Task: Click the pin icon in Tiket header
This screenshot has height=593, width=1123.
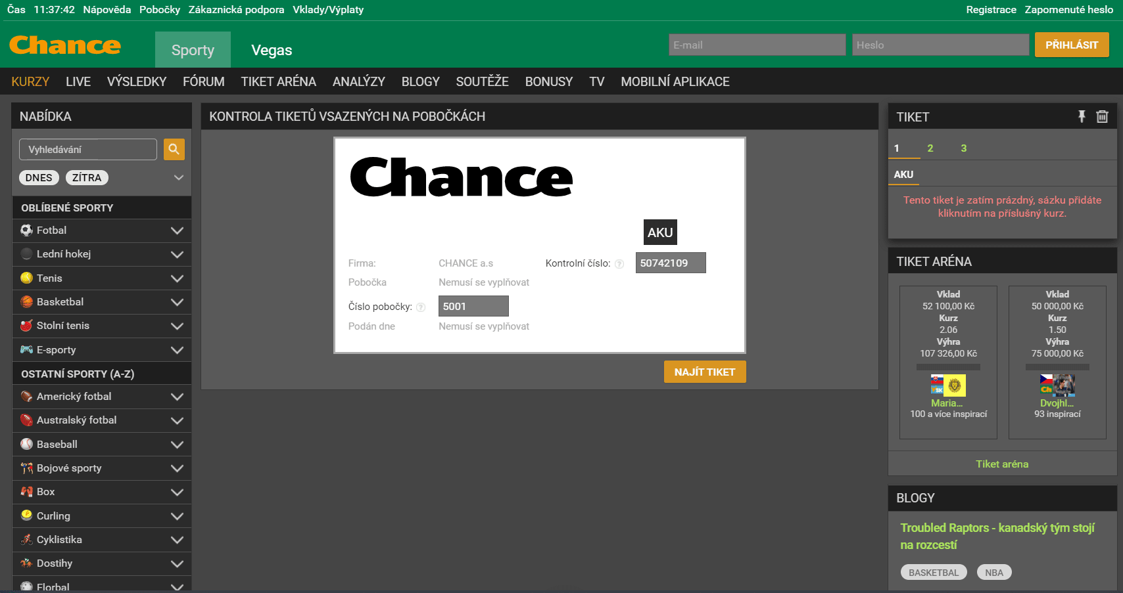Action: tap(1081, 116)
